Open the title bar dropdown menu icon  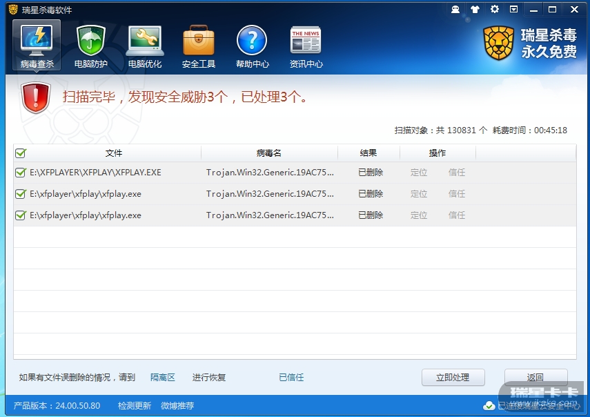click(513, 9)
